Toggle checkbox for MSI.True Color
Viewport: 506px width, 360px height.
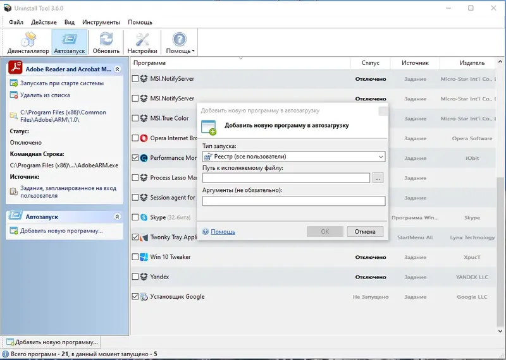[135, 118]
